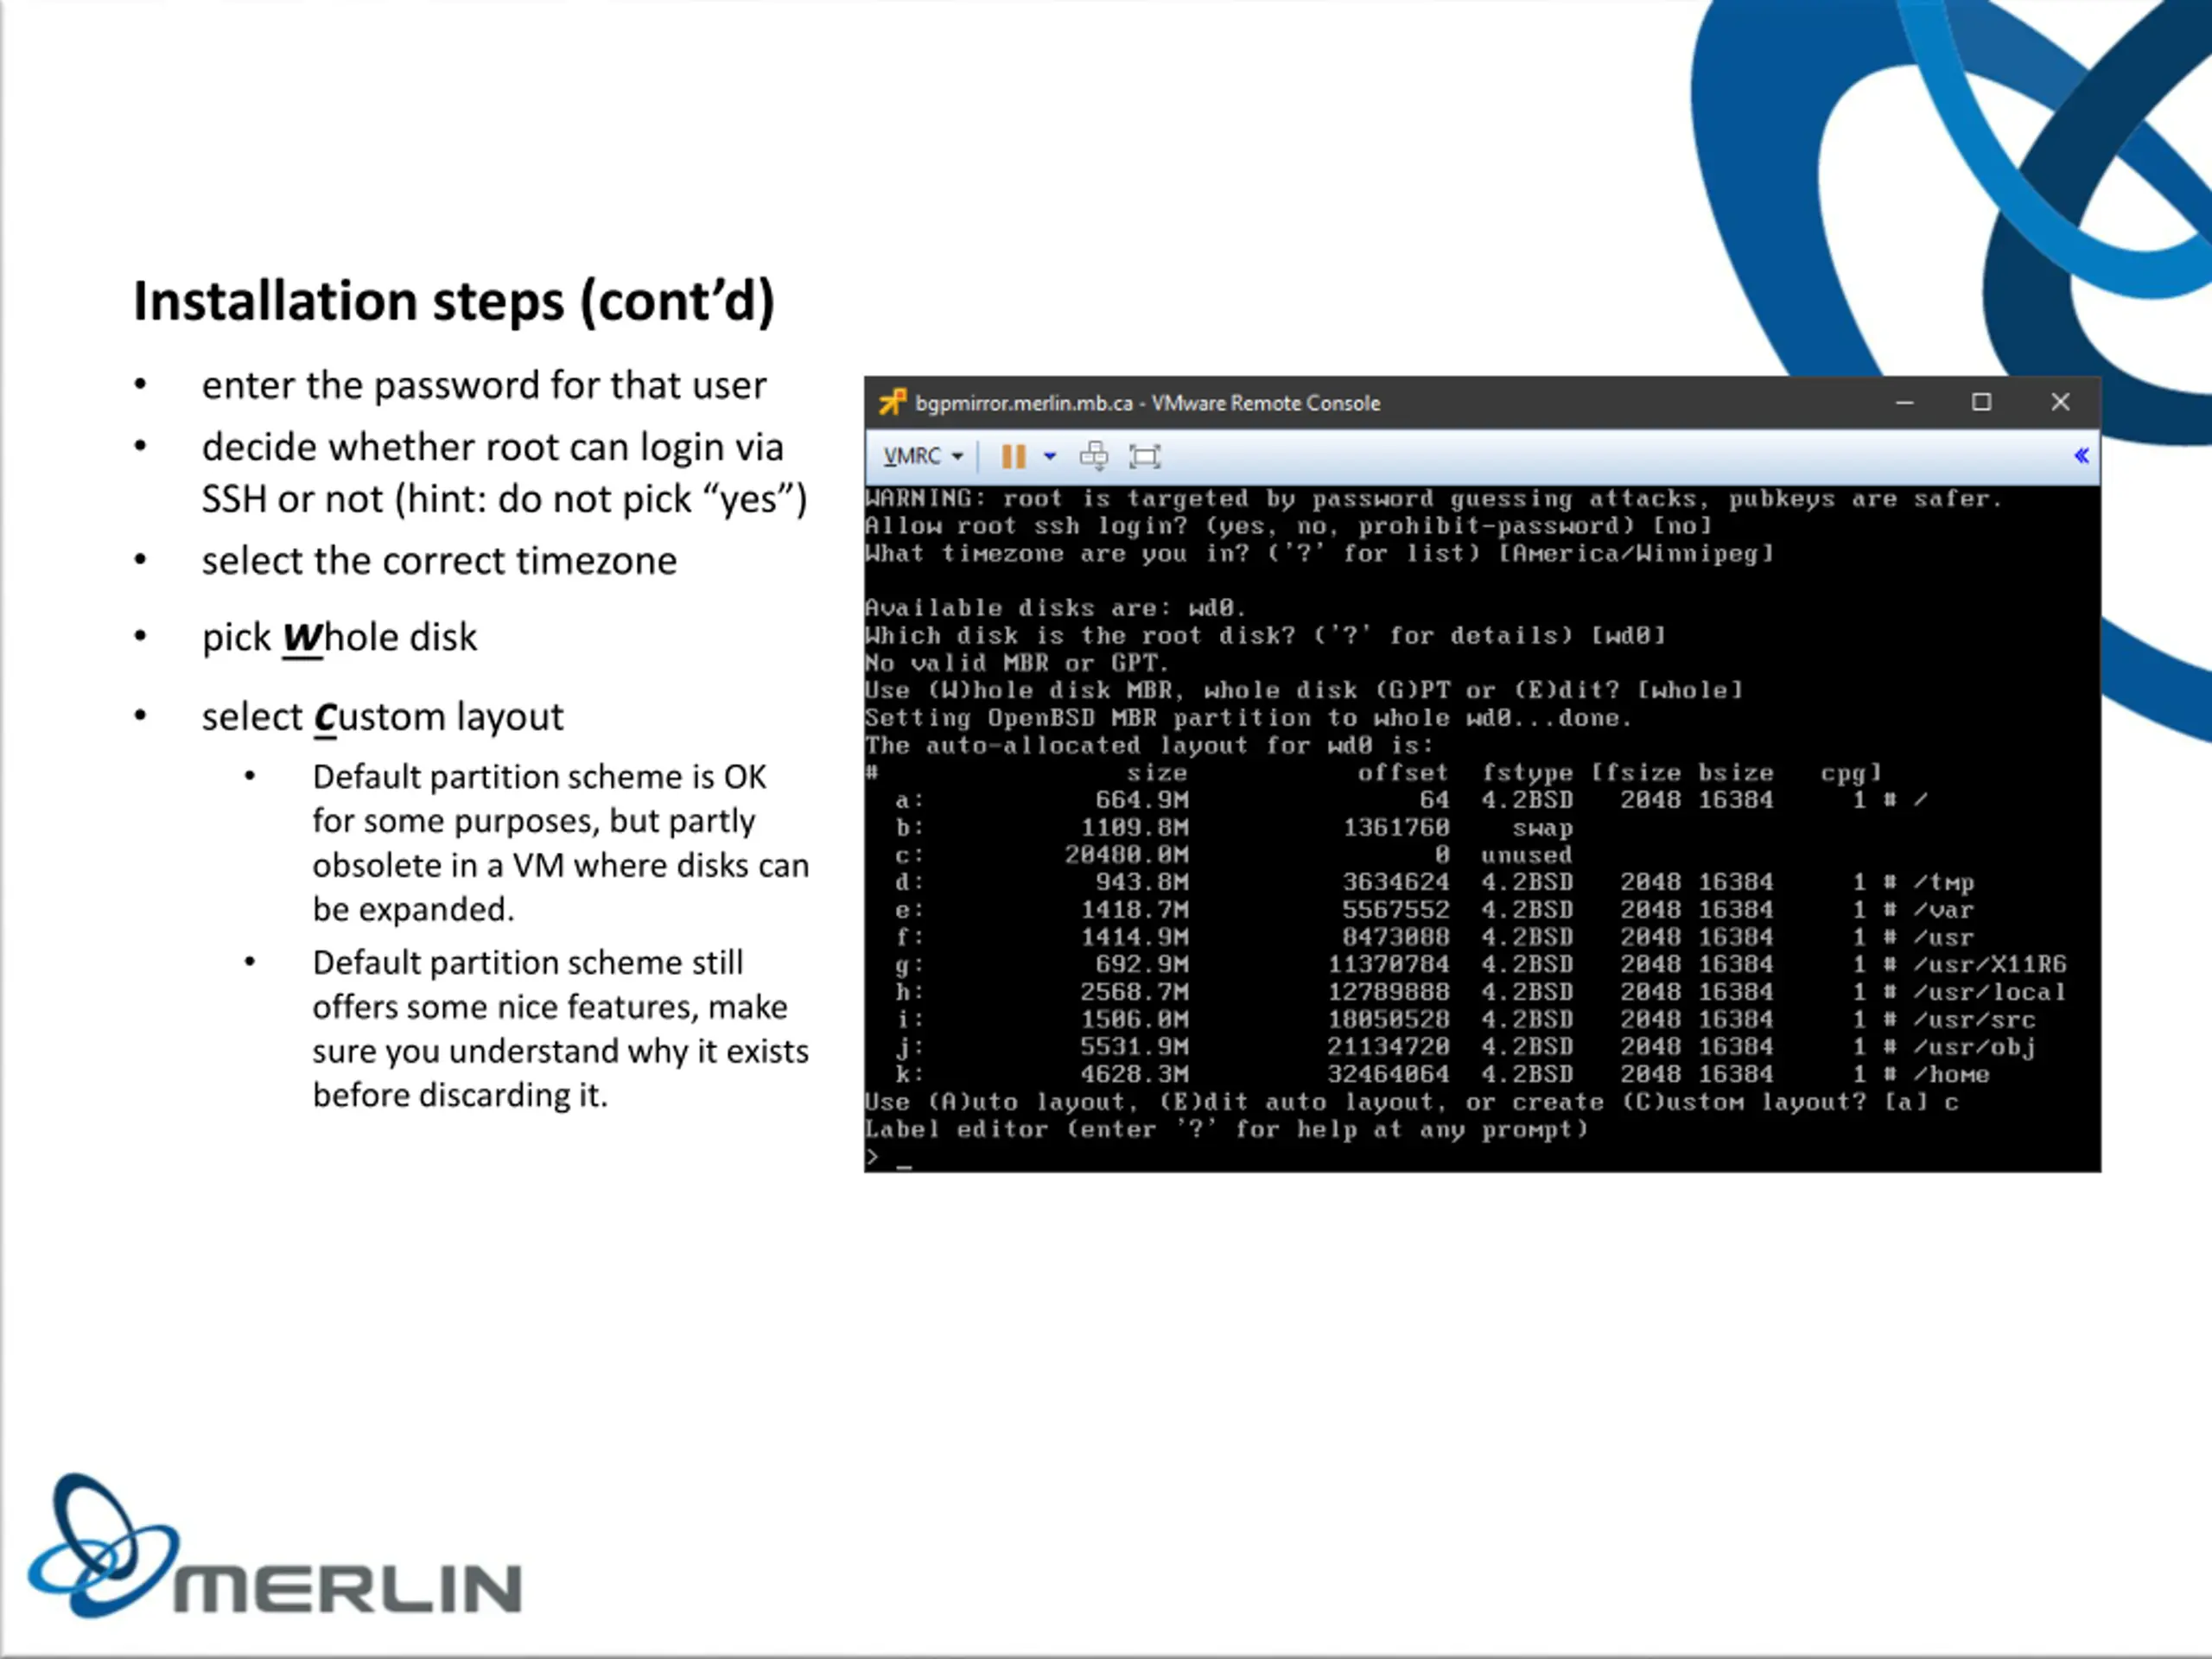The height and width of the screenshot is (1659, 2212).
Task: Collapse the toolbar with the blue double chevron
Action: 2081,456
